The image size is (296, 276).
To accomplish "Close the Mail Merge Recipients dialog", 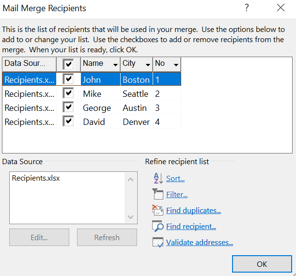I will pyautogui.click(x=280, y=8).
